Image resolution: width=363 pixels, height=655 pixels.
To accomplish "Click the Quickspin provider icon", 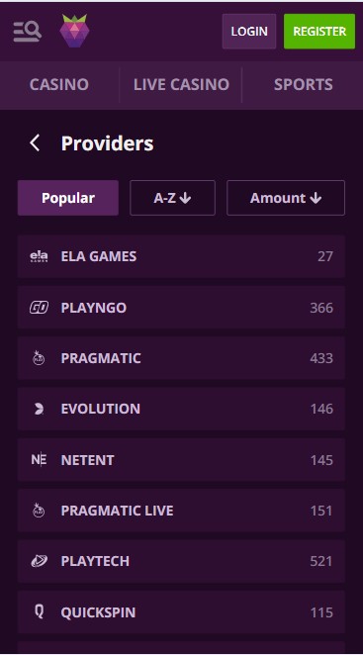I will tap(39, 612).
